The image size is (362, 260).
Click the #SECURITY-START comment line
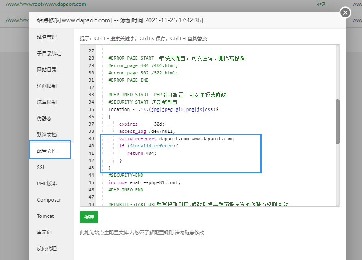(143, 102)
